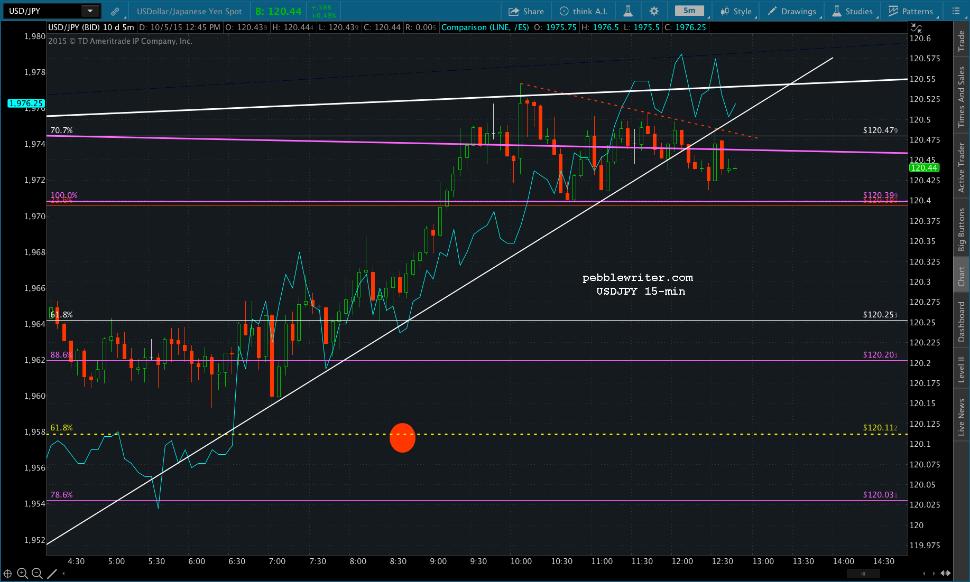
Task: Select the diagonal line drawing tool icon
Action: click(52, 574)
